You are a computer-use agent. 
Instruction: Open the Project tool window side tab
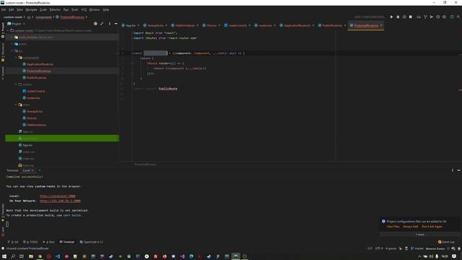click(x=3, y=30)
